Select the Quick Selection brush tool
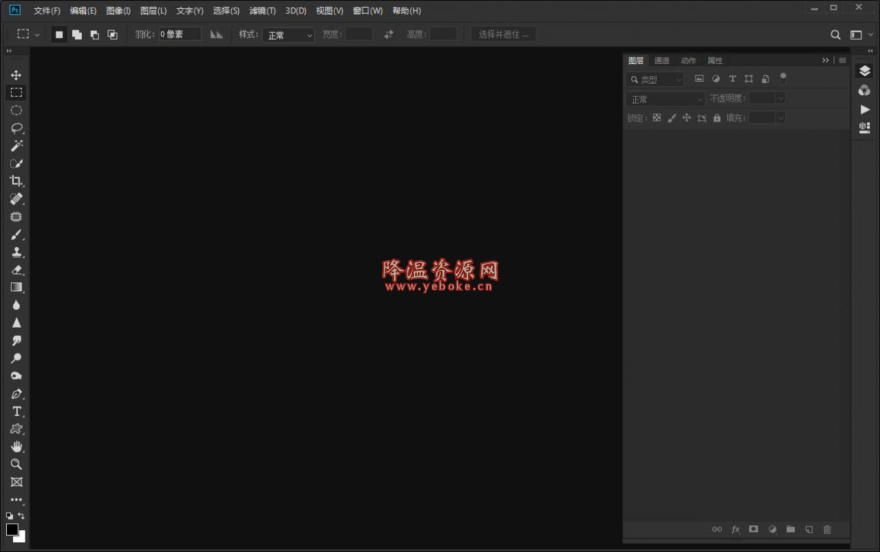 coord(16,163)
